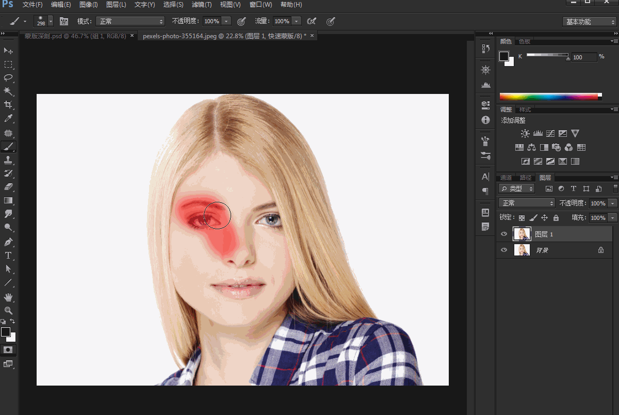Image resolution: width=619 pixels, height=415 pixels.
Task: Select the Eyedropper tool
Action: pos(8,119)
